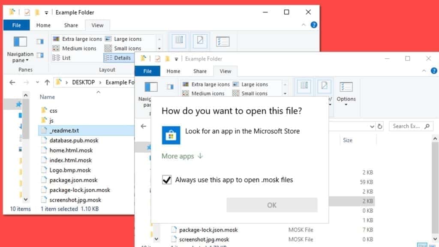
Task: Choose Large icons in front window
Action: pos(250,84)
